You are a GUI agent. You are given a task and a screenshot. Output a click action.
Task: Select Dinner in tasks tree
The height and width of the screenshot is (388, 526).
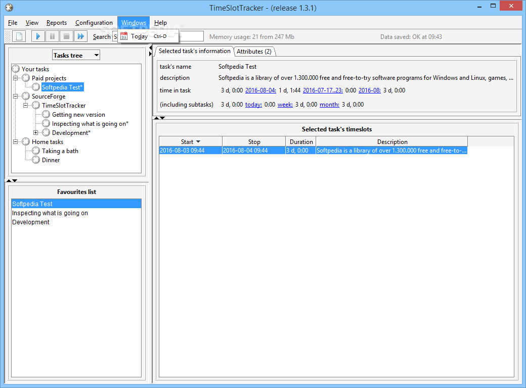(51, 160)
